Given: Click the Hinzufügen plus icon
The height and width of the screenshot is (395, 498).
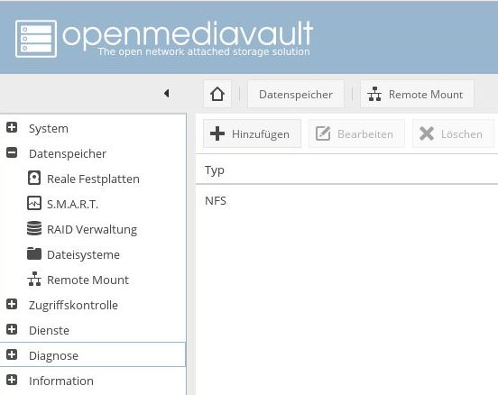Looking at the screenshot, I should (217, 133).
